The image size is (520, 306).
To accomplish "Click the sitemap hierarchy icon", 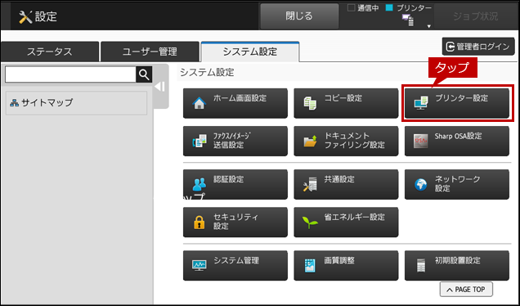I will 14,103.
